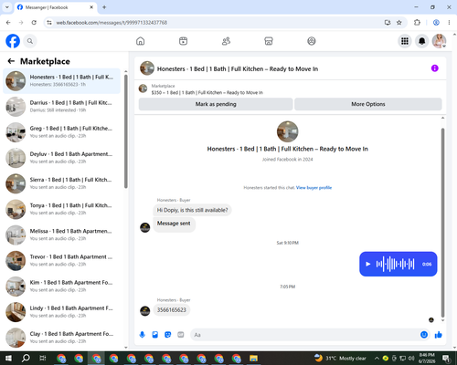Image resolution: width=457 pixels, height=365 pixels.
Task: Click Mark as pending button
Action: (x=216, y=104)
